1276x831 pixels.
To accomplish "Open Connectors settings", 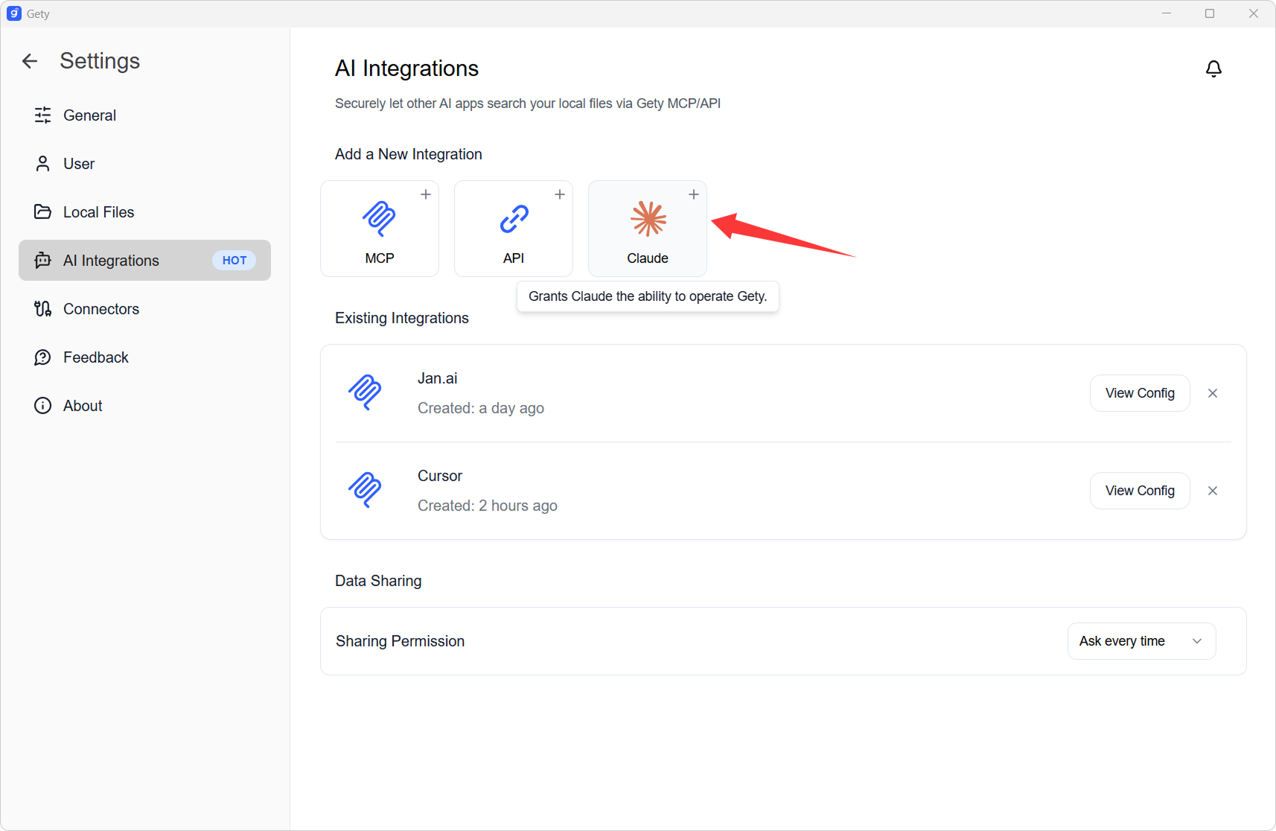I will [x=144, y=308].
